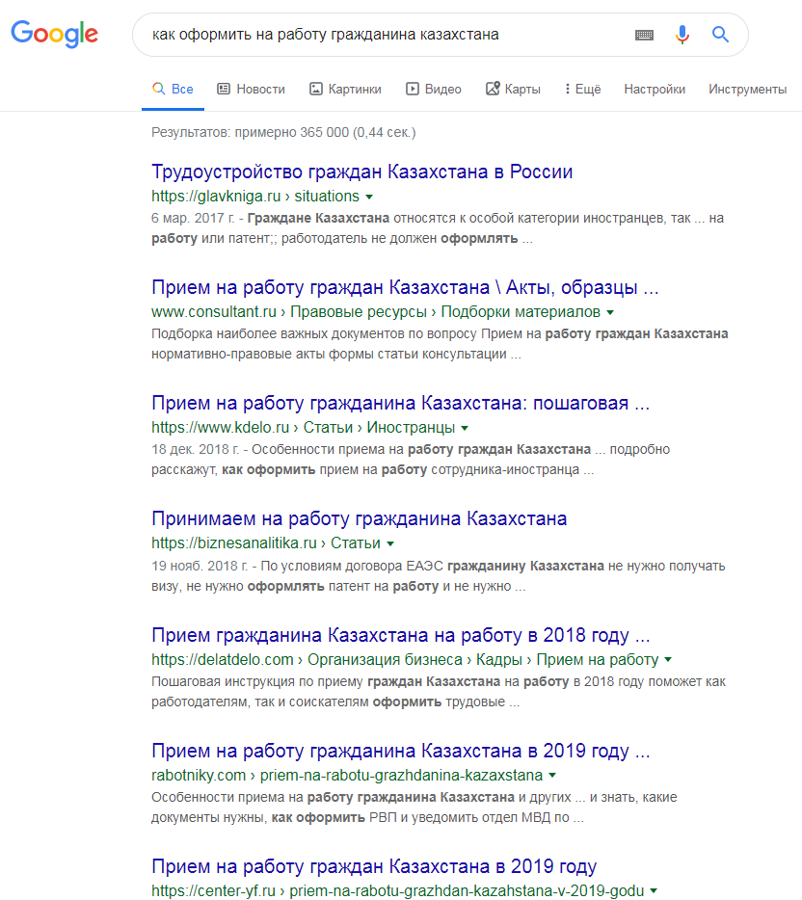Viewport: 802px width, 900px height.
Task: Start voice search with microphone icon
Action: click(682, 35)
